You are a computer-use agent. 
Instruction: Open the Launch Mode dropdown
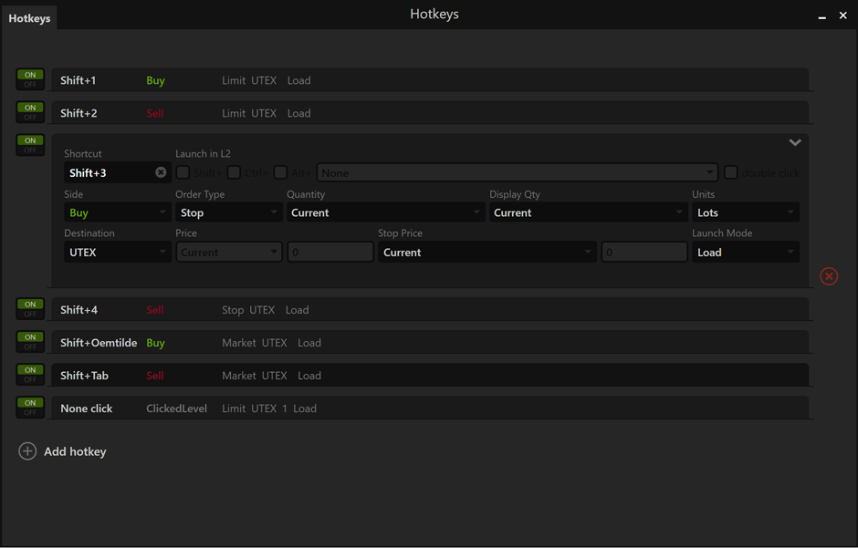click(745, 253)
